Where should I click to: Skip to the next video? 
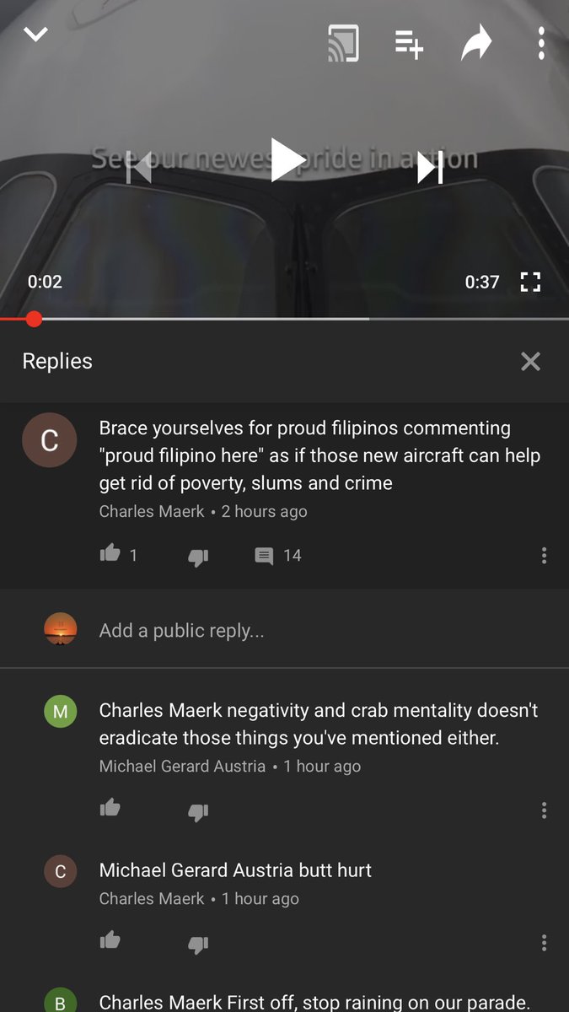[431, 167]
